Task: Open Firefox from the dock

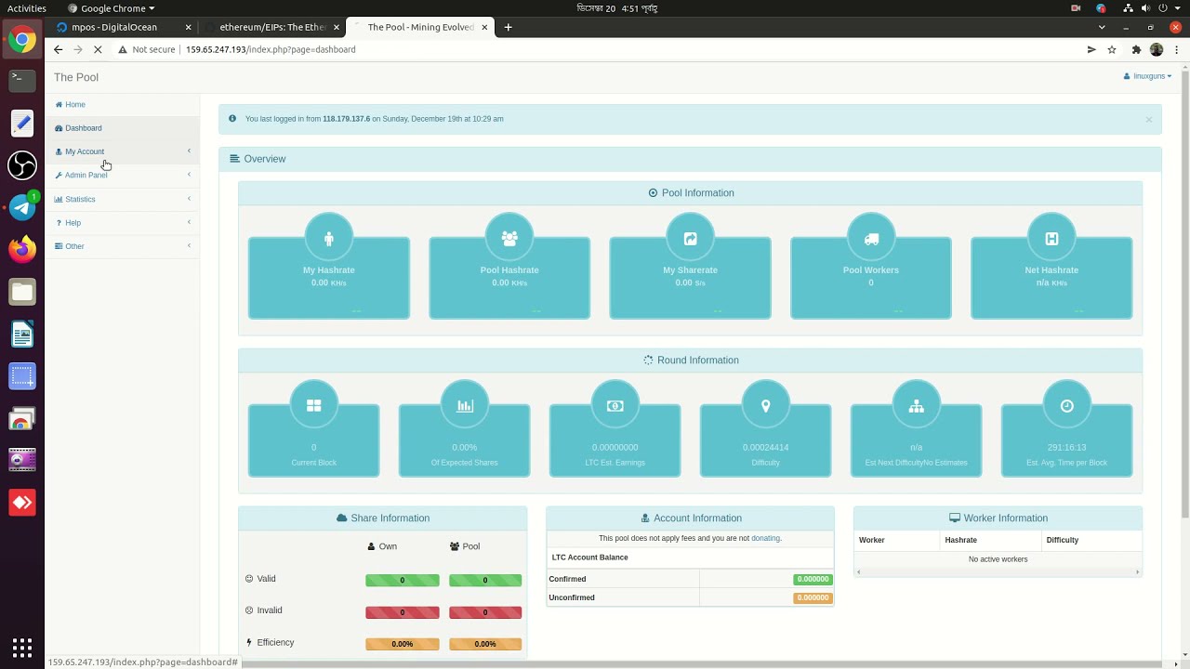Action: (x=22, y=249)
